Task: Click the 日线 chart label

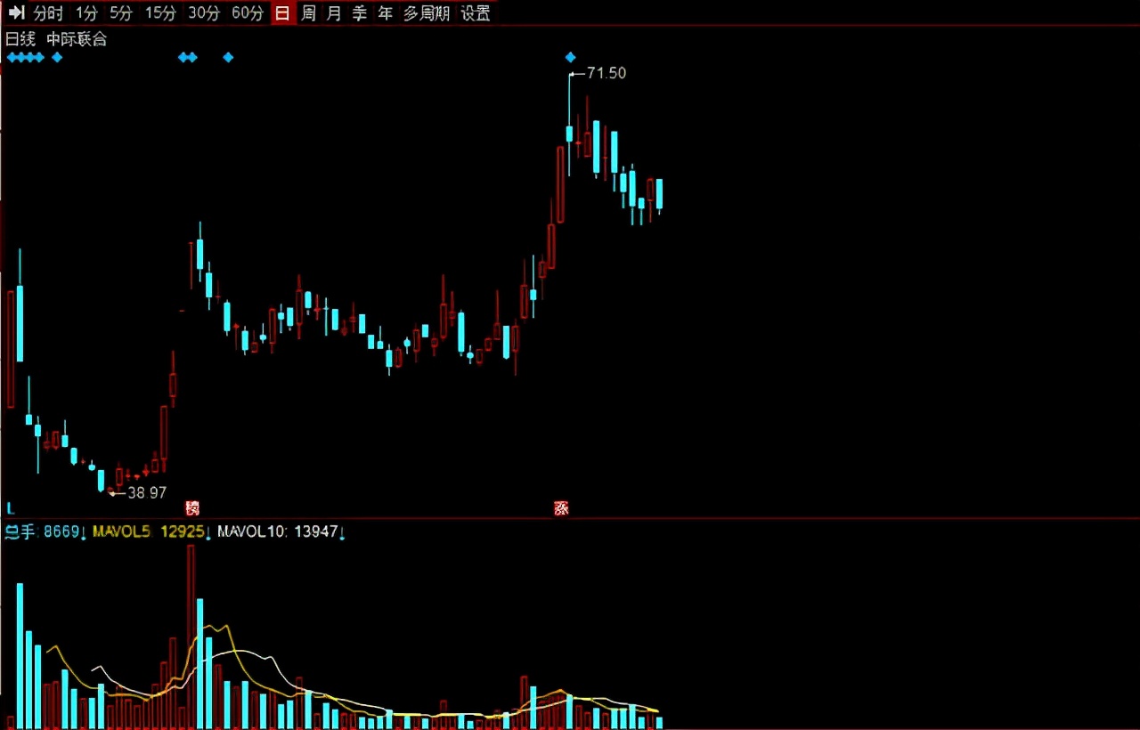Action: click(20, 39)
